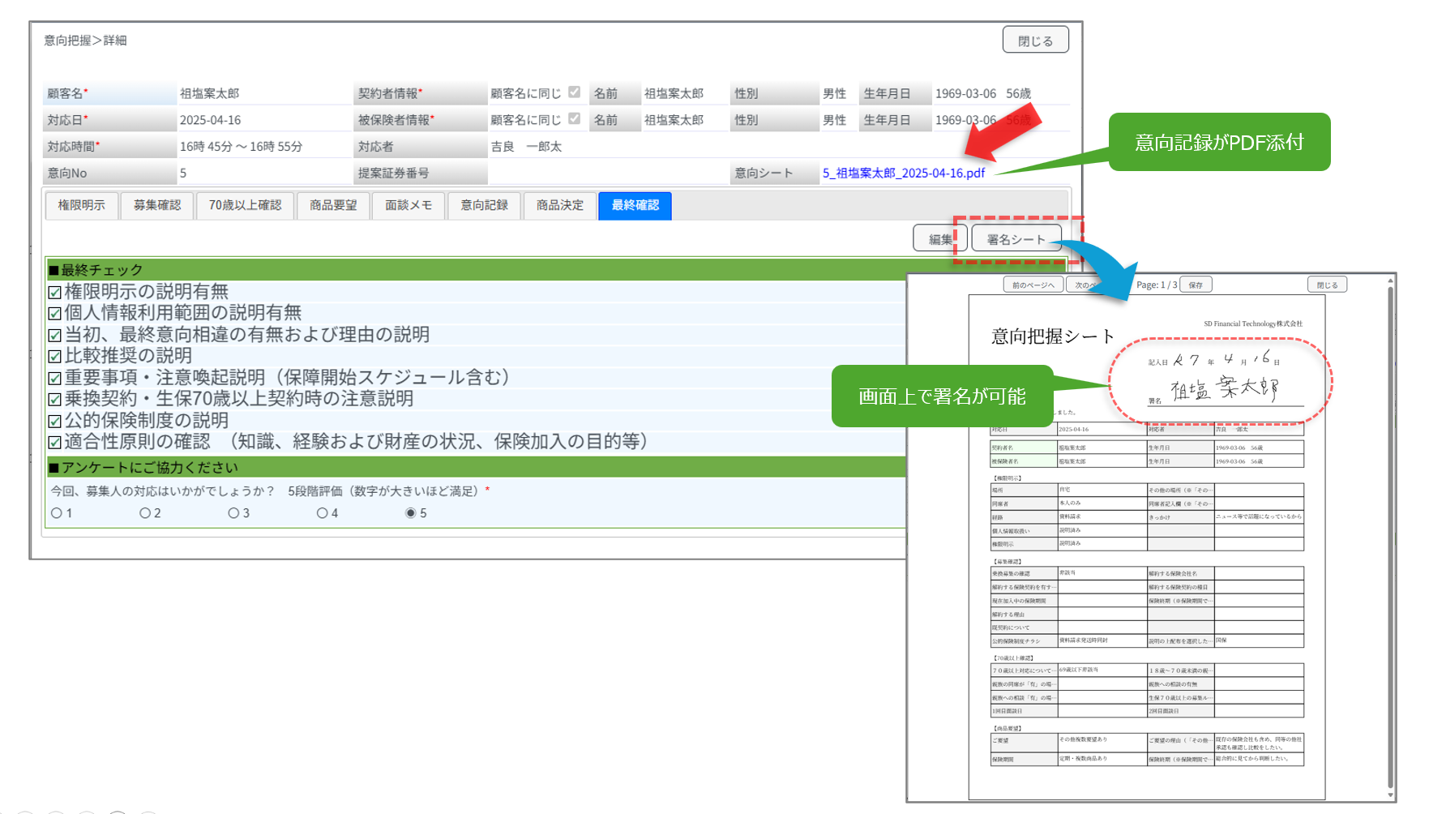Screen dimensions: 1429x814
Task: Toggle 重要事項・注意喚起説明 checkbox
Action: click(55, 378)
